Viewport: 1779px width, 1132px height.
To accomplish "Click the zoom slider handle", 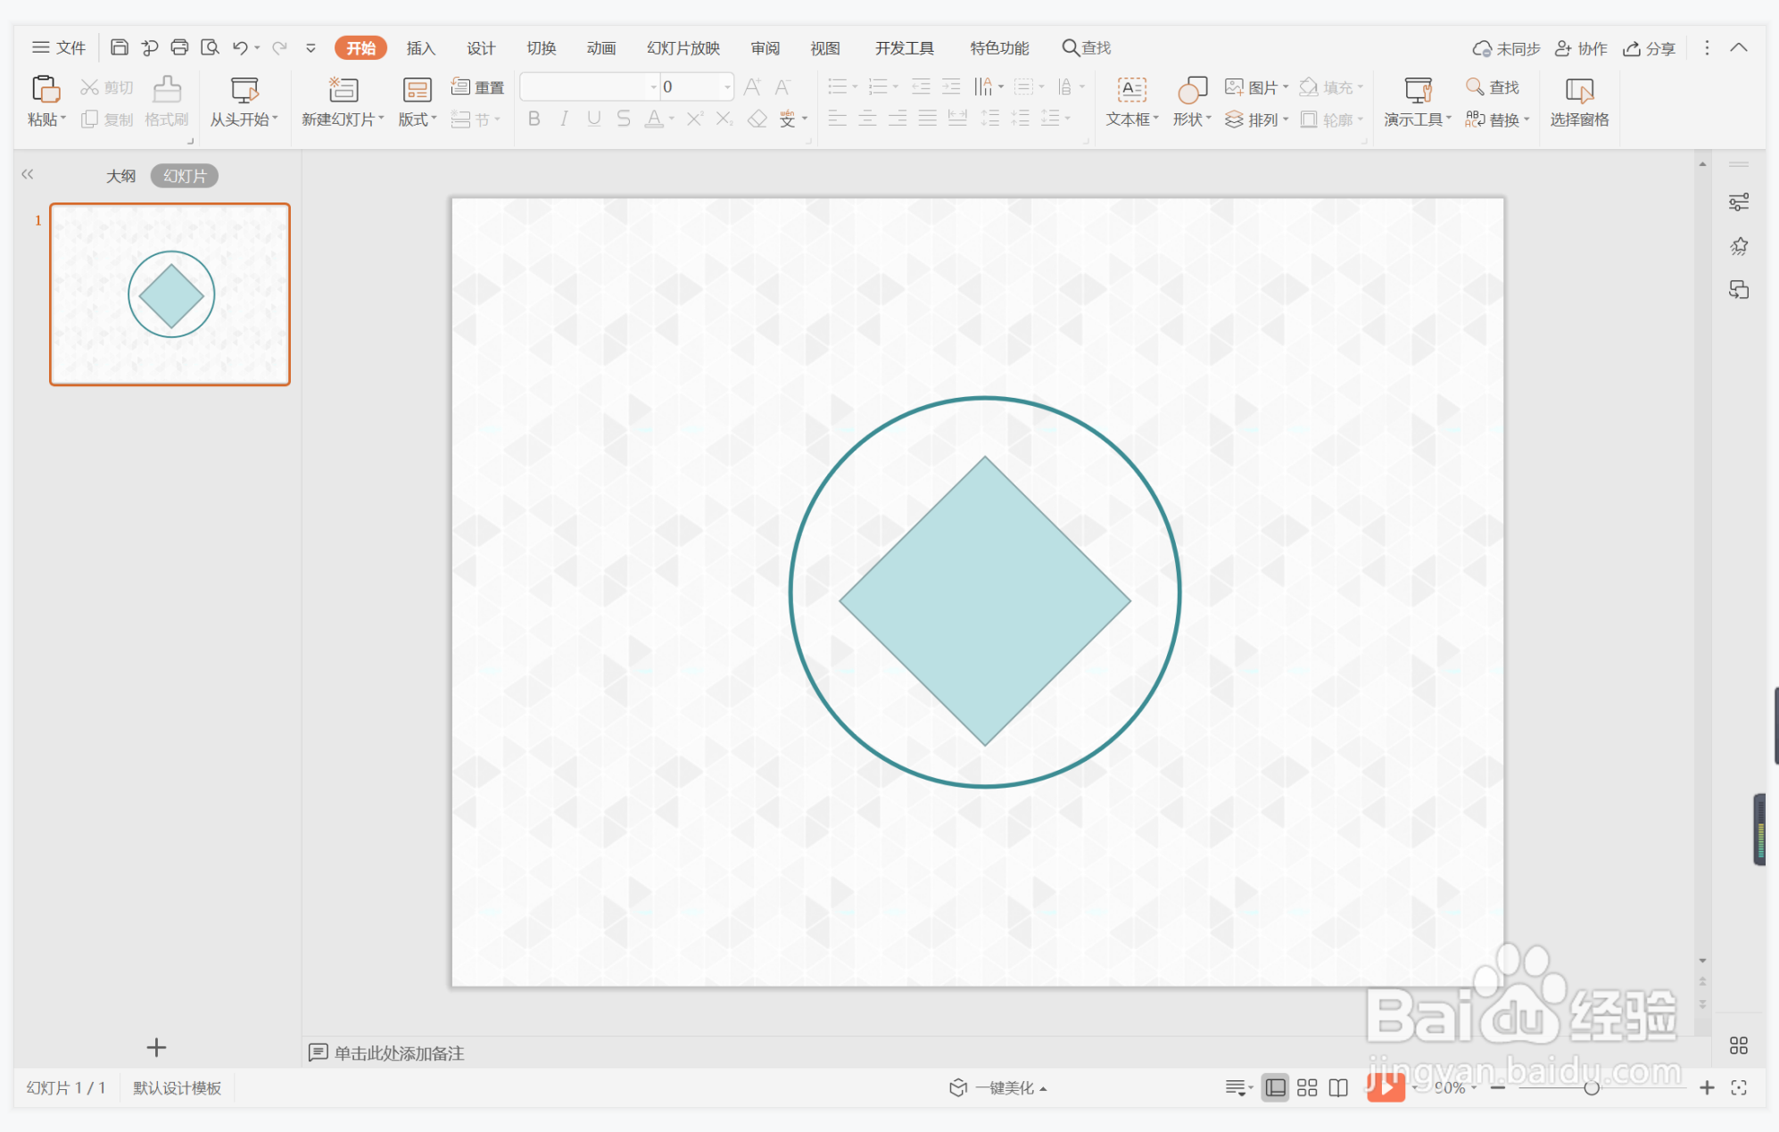I will pyautogui.click(x=1591, y=1087).
